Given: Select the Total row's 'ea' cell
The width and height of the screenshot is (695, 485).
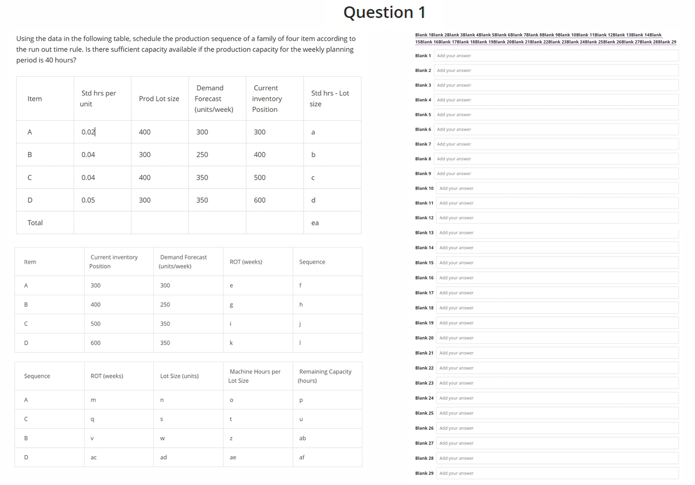Looking at the screenshot, I should point(314,222).
